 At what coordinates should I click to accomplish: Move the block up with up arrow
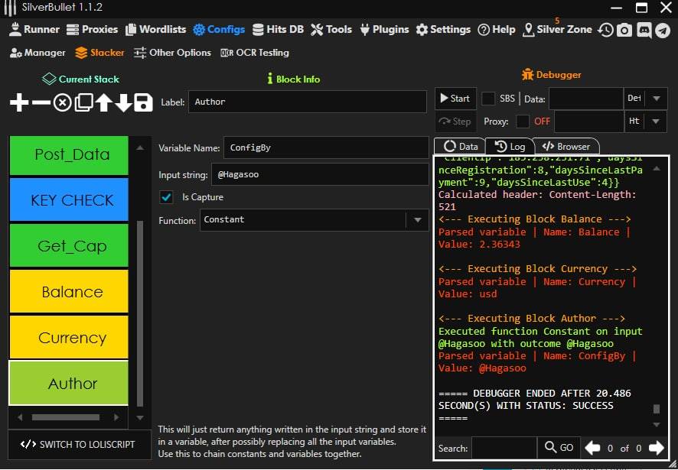coord(103,102)
